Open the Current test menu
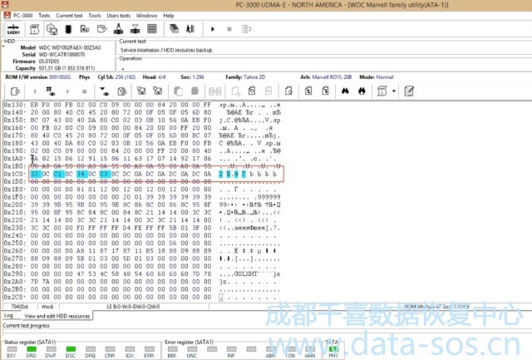The height and width of the screenshot is (360, 532). coord(69,16)
